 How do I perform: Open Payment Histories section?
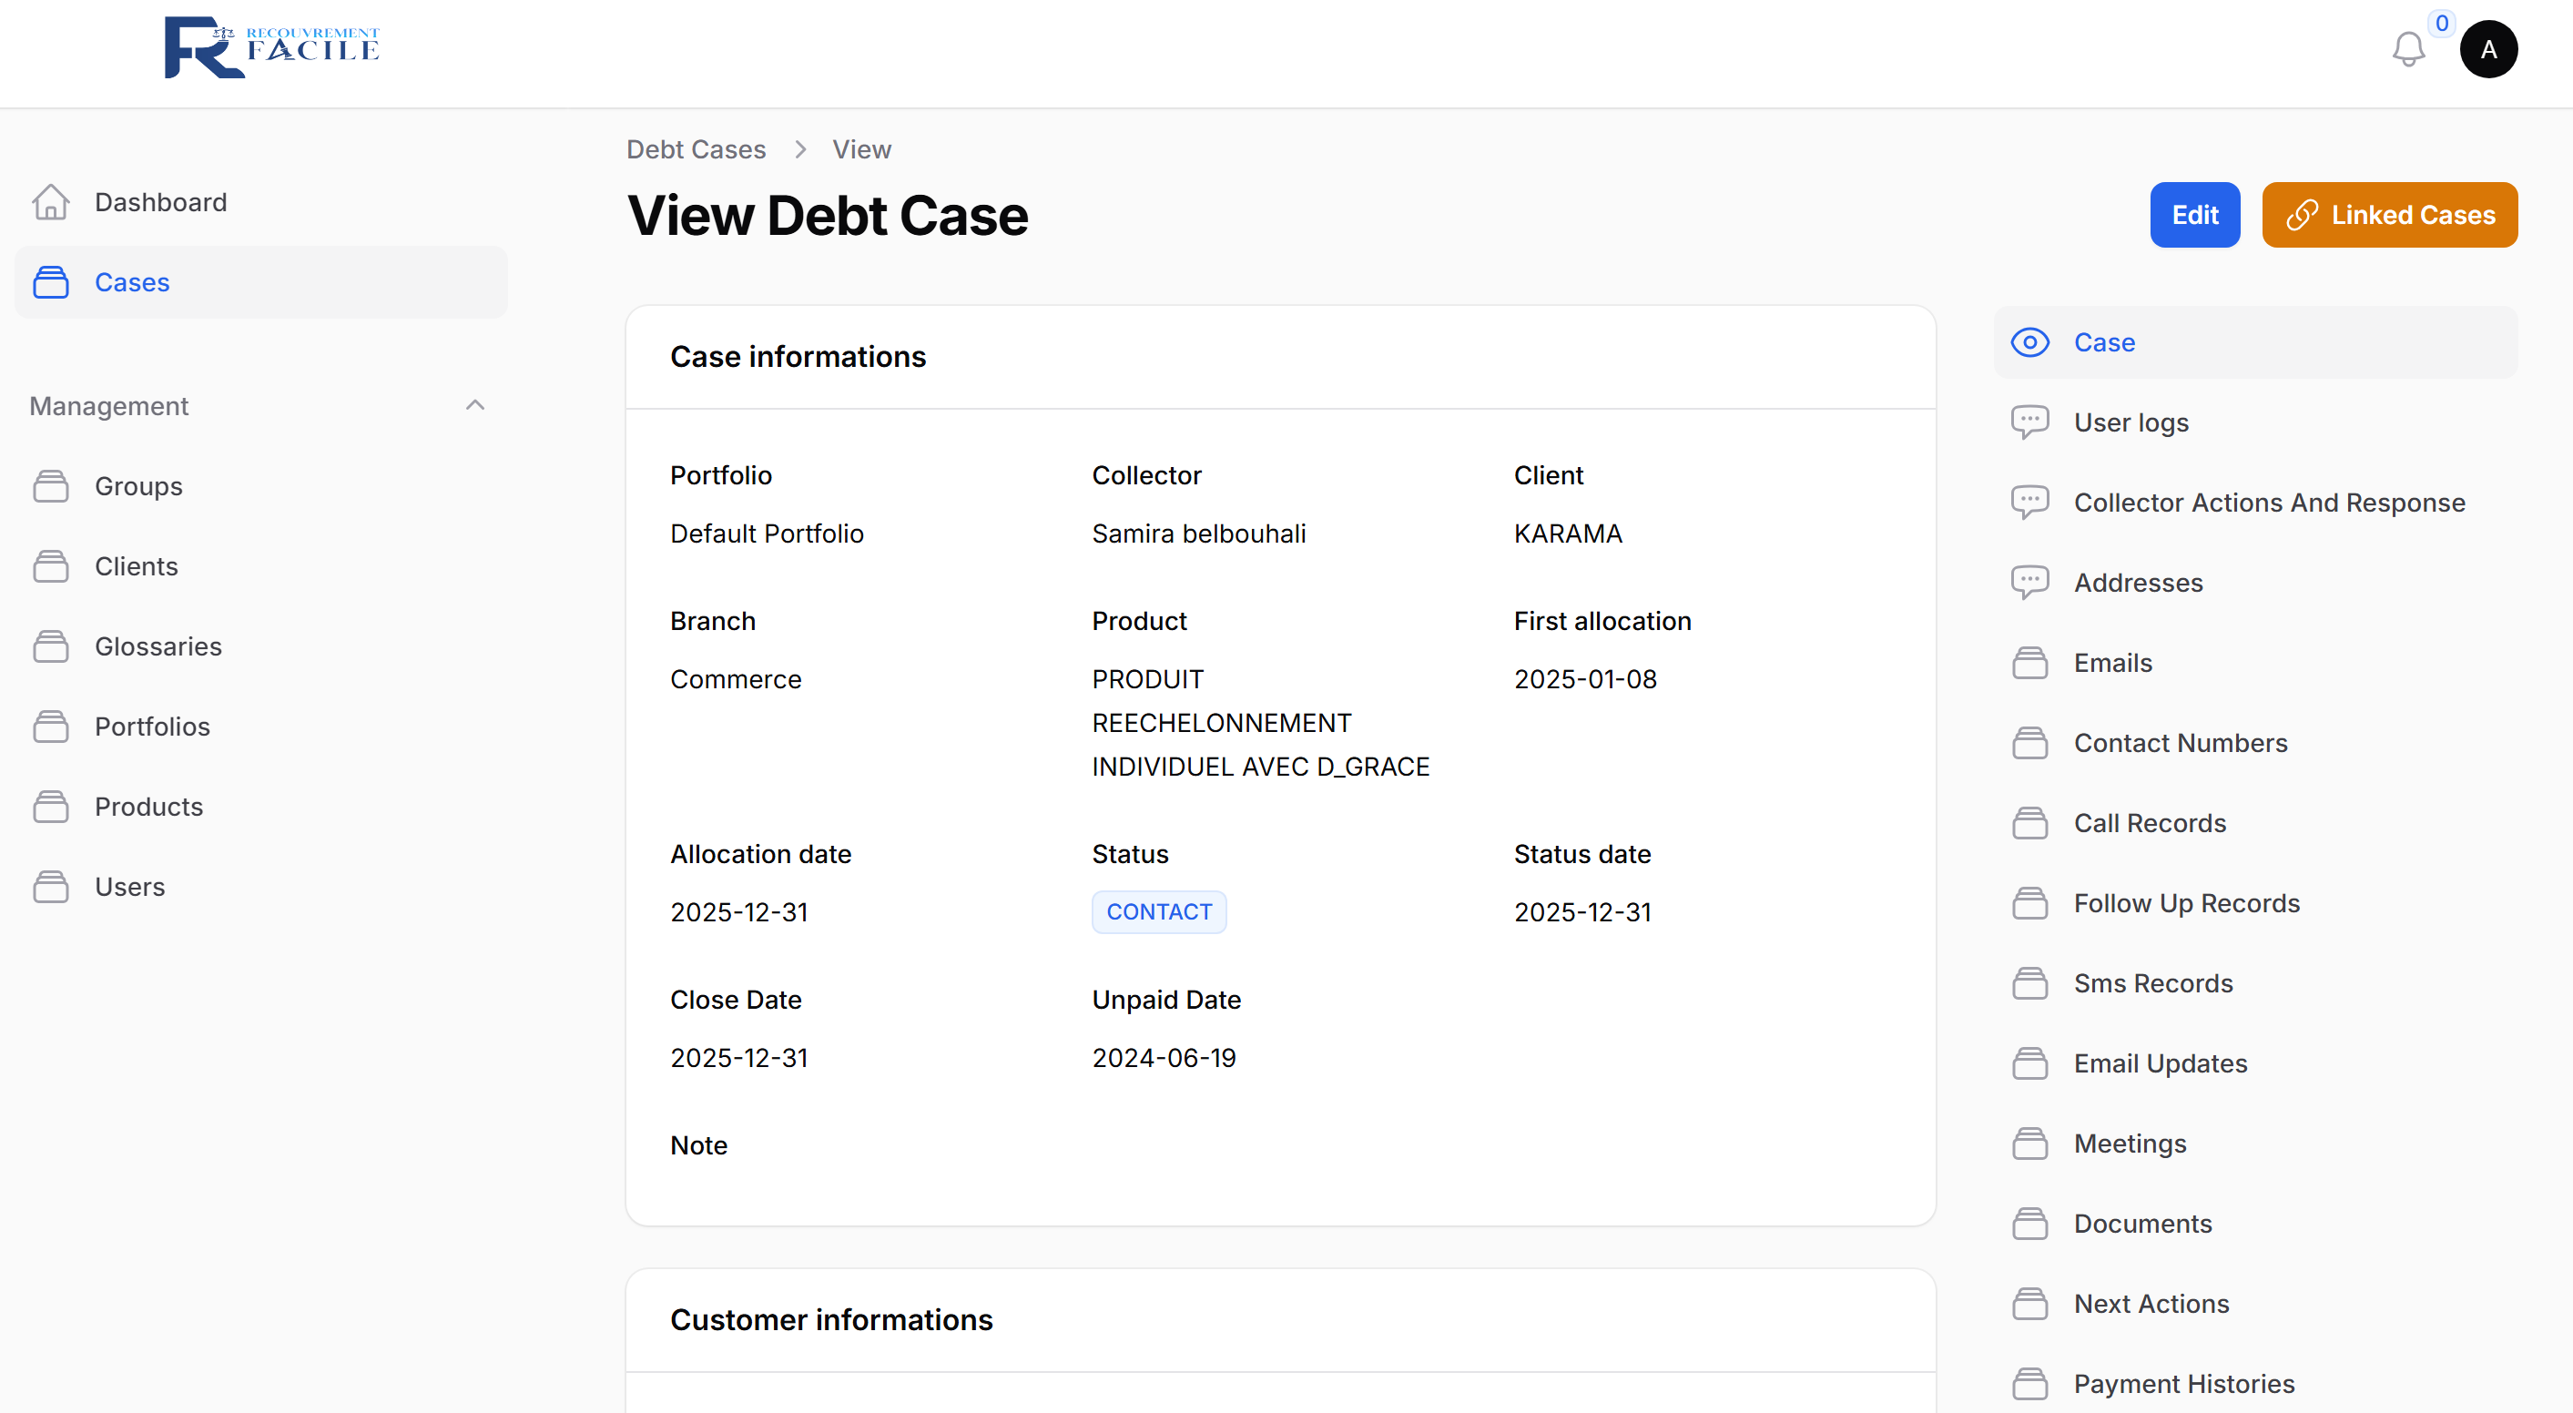(2183, 1383)
